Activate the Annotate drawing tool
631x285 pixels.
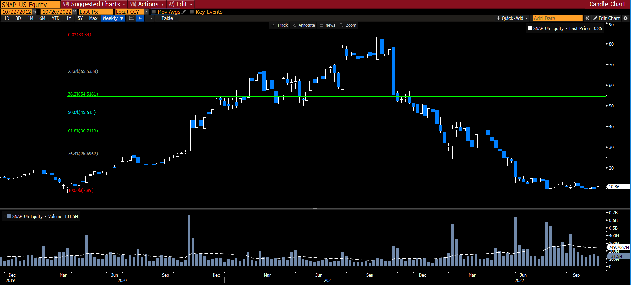(304, 25)
